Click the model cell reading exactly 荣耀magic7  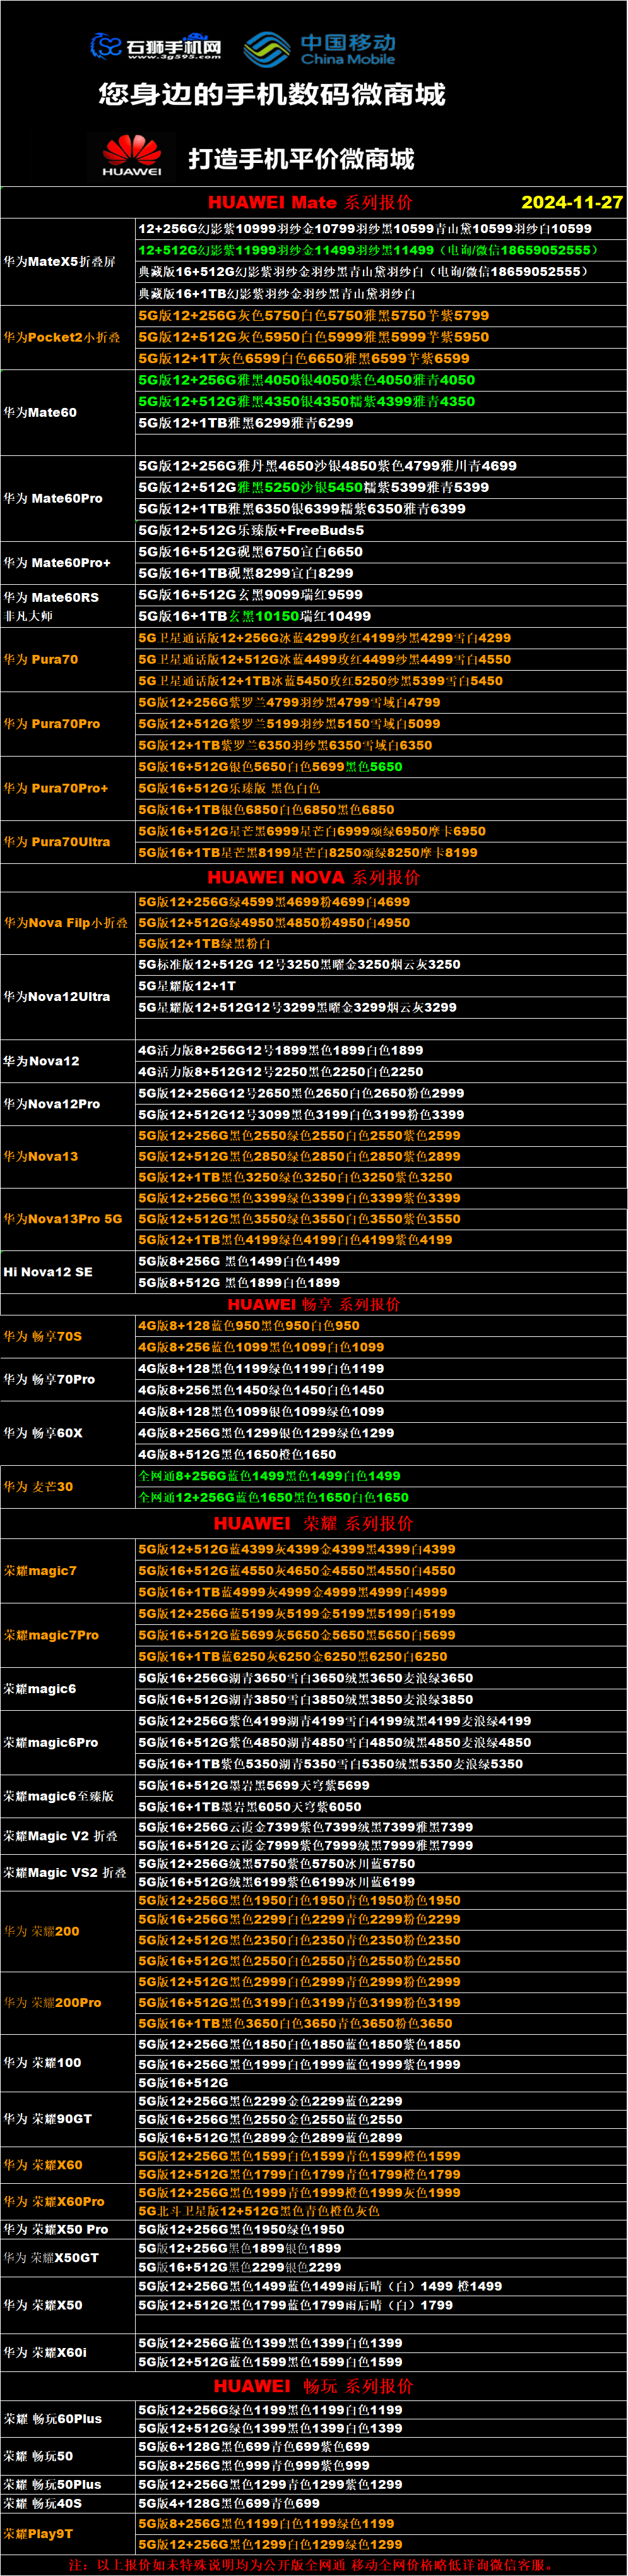pyautogui.click(x=68, y=1571)
